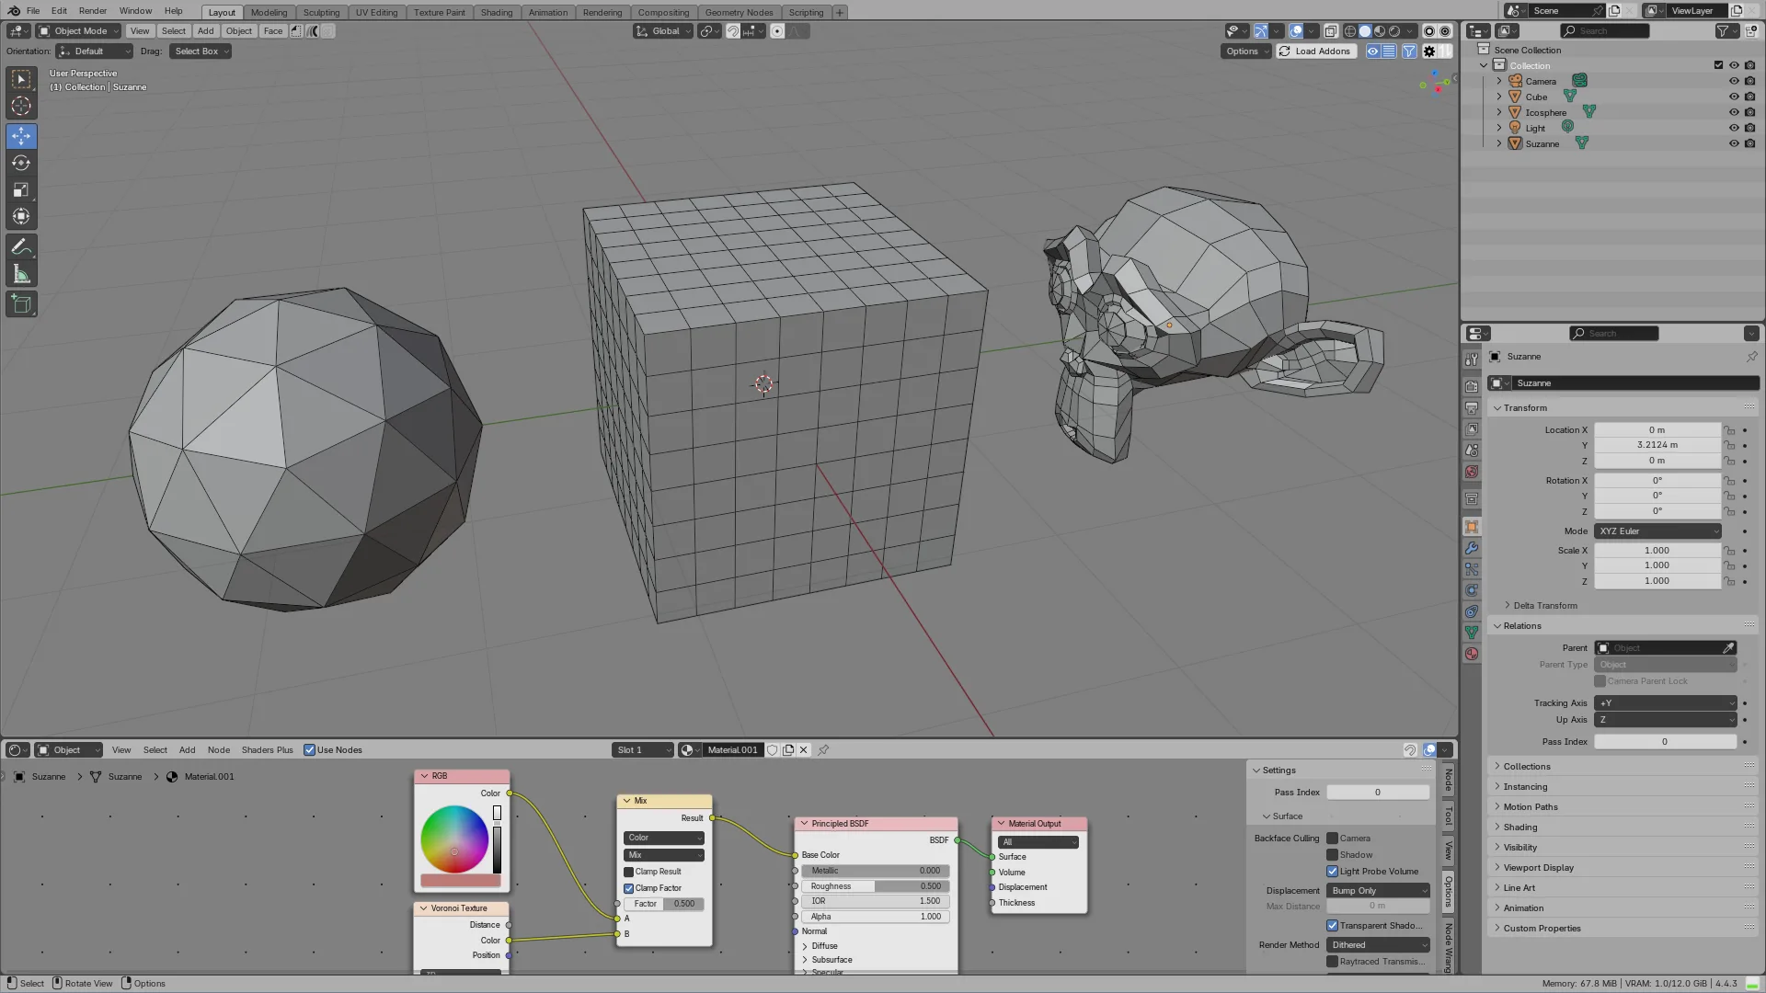Viewport: 1766px width, 993px height.
Task: Activate the Transform tool
Action: (x=21, y=217)
